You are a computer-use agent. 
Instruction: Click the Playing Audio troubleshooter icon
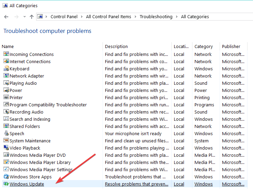pos(6,83)
